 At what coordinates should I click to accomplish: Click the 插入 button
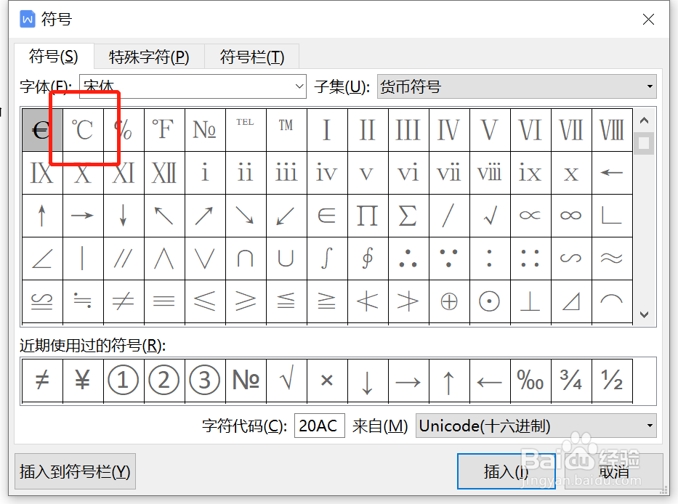[507, 471]
